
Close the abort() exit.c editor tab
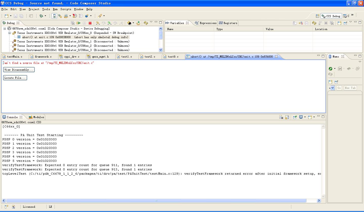pos(276,57)
